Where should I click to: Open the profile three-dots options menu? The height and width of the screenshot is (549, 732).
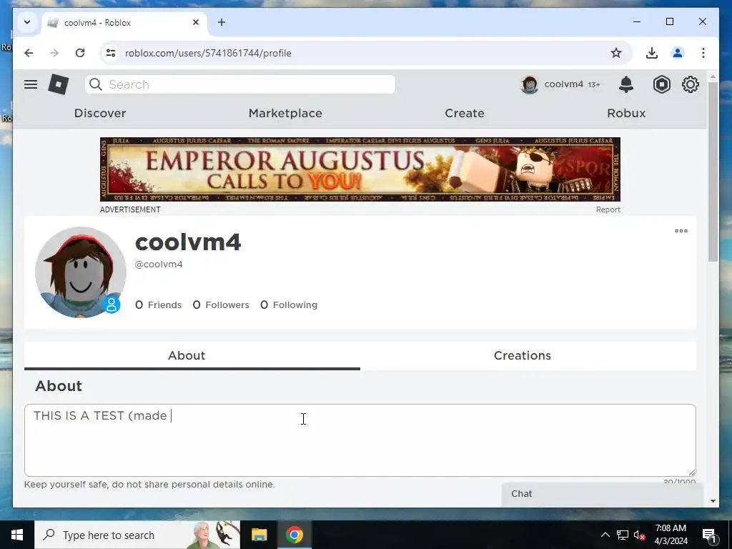coord(681,231)
